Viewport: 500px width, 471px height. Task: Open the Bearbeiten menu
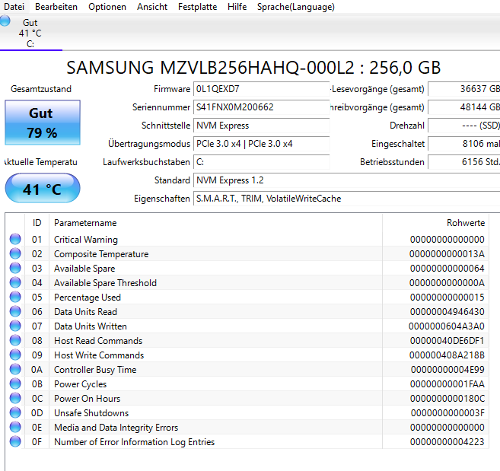pyautogui.click(x=56, y=7)
